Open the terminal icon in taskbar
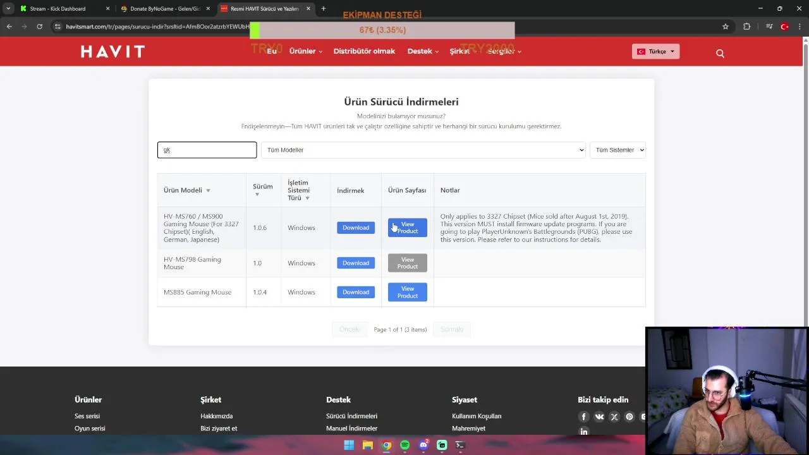This screenshot has width=809, height=455. pyautogui.click(x=460, y=445)
